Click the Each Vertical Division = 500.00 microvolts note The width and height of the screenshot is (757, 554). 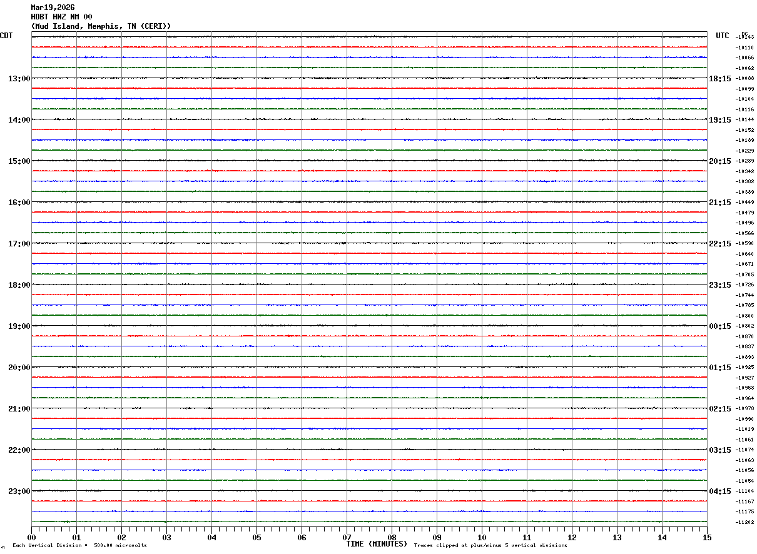(x=79, y=546)
